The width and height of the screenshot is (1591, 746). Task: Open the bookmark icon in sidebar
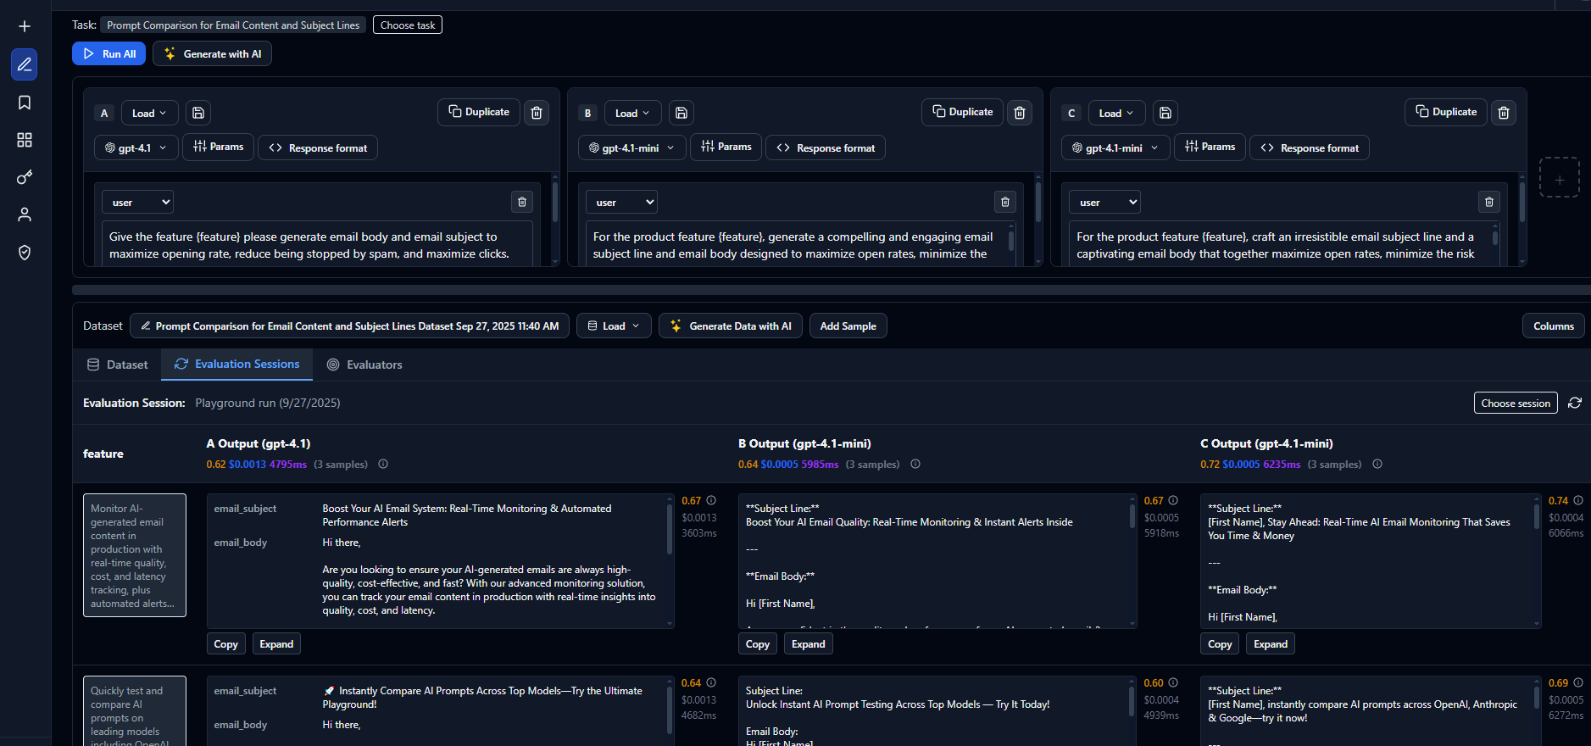25,103
